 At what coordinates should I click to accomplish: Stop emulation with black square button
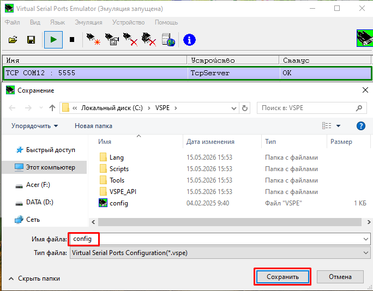click(x=72, y=39)
